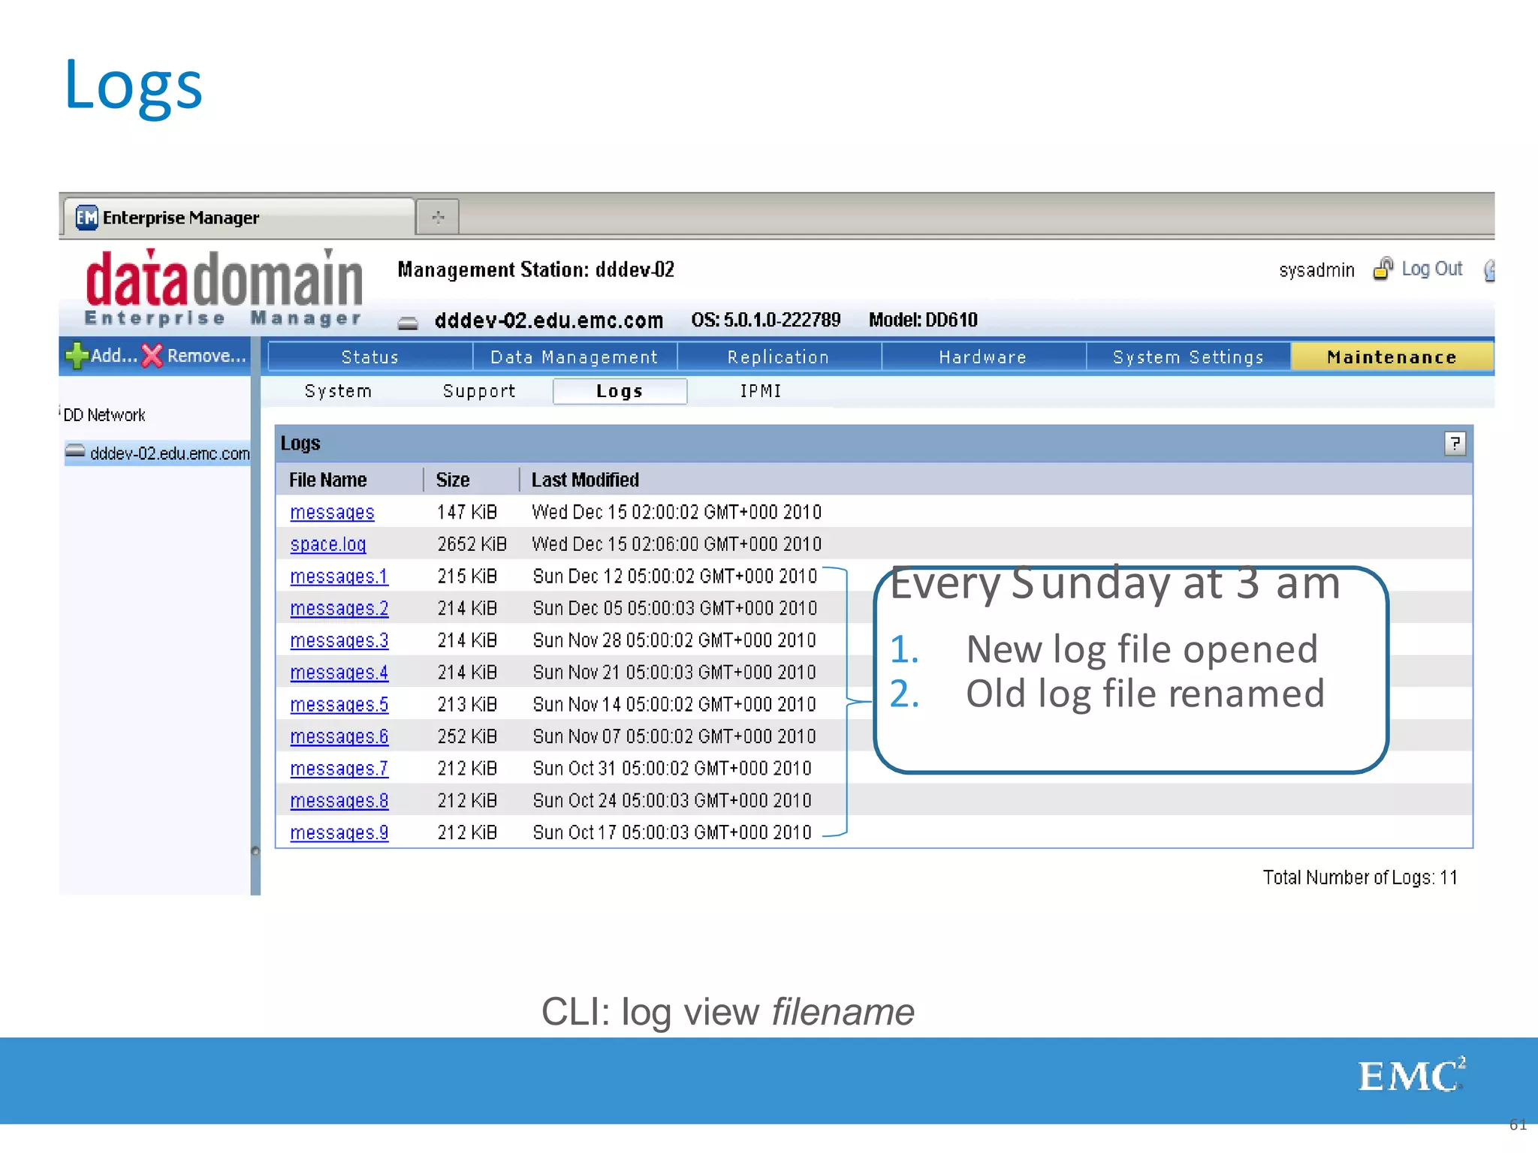
Task: Open the messages.4 log link
Action: point(339,673)
